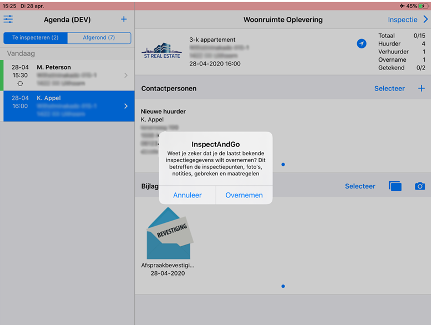This screenshot has width=431, height=325.
Task: Tap sync status icon under 15:30
Action: point(20,84)
